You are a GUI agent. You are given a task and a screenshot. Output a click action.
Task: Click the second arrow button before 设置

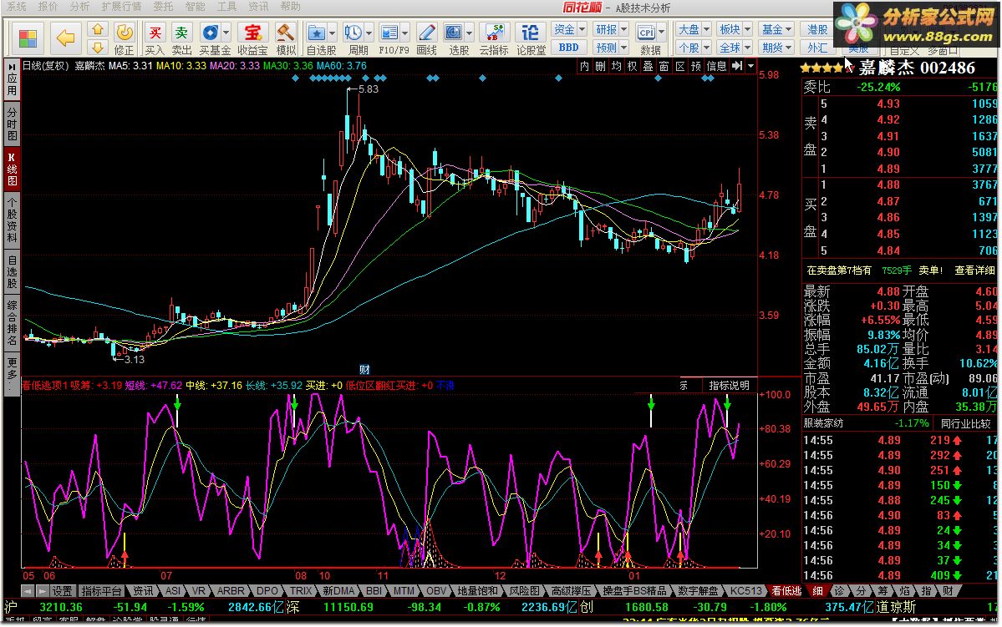(43, 590)
